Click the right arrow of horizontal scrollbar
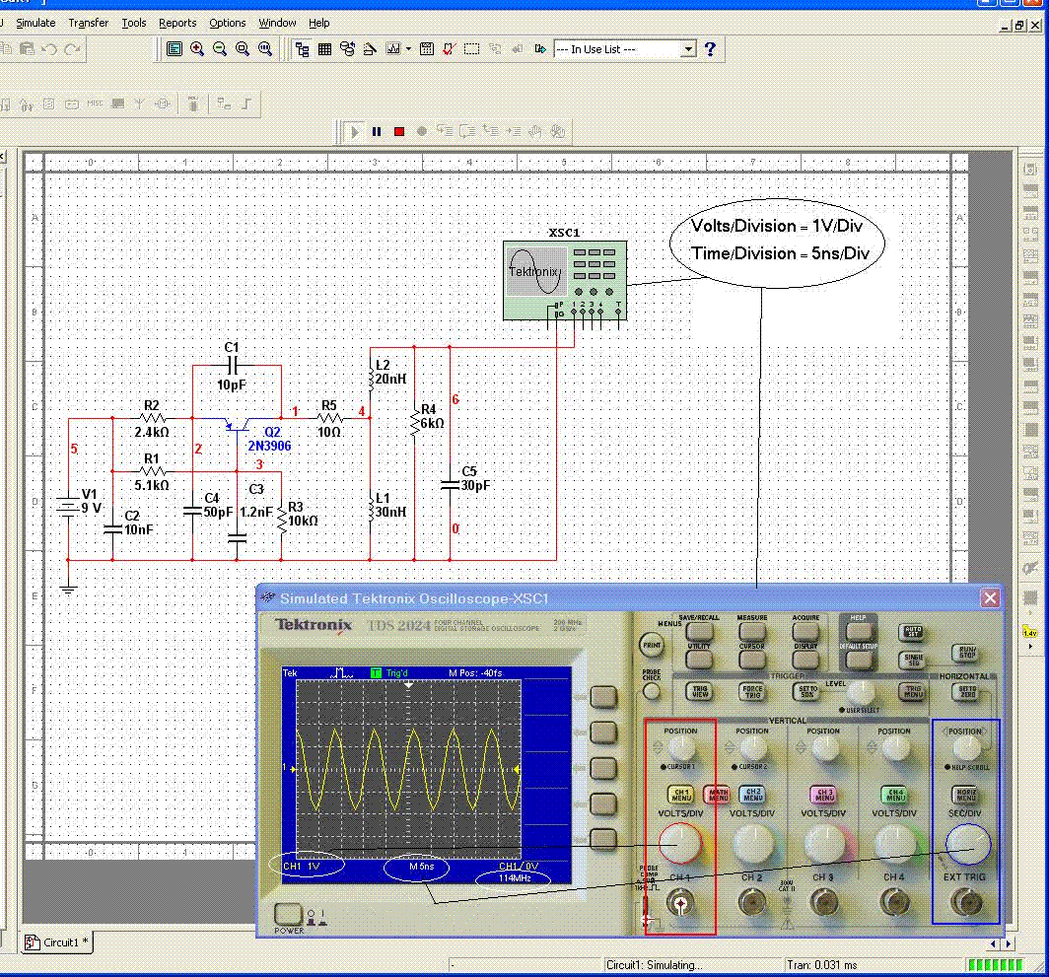The height and width of the screenshot is (977, 1049). tap(1009, 943)
